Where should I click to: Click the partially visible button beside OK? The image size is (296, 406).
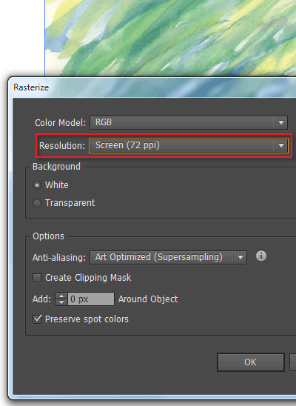pyautogui.click(x=293, y=362)
